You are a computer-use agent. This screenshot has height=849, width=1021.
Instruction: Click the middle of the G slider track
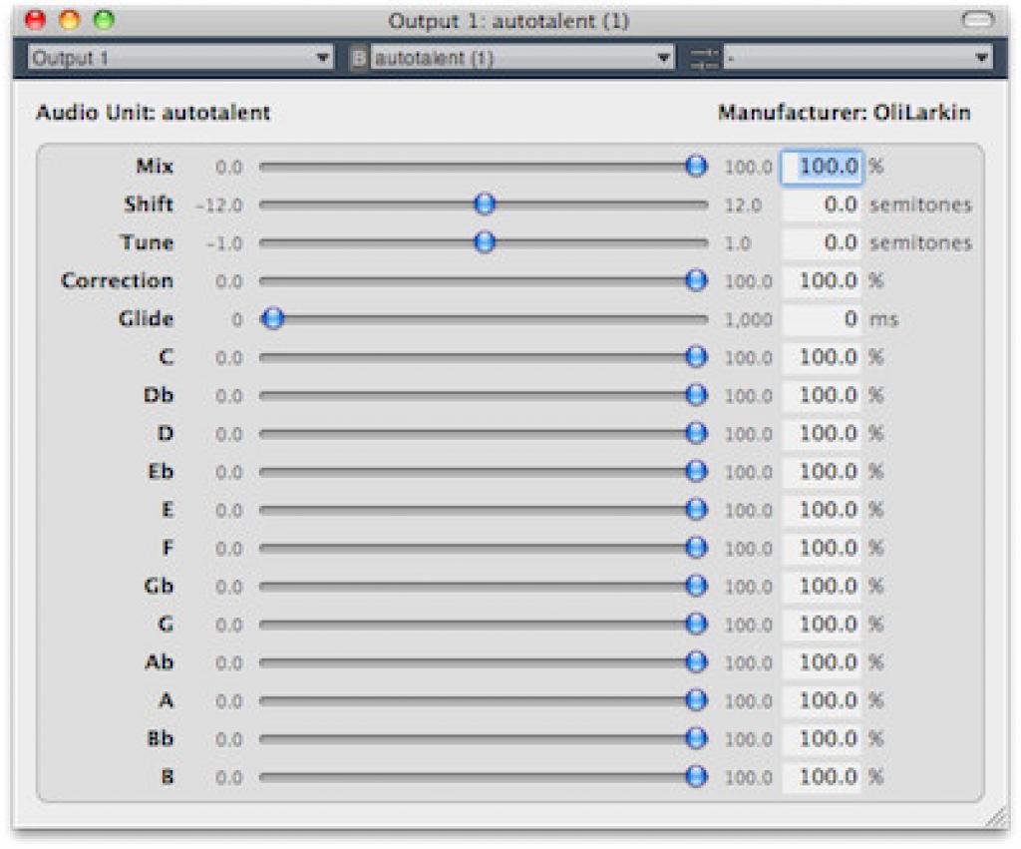(x=483, y=625)
